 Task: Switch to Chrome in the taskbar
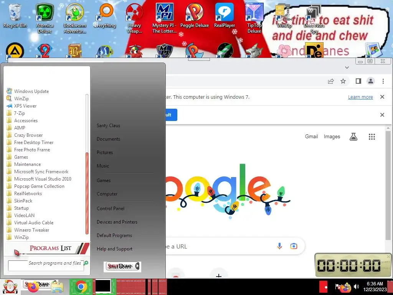[81, 287]
